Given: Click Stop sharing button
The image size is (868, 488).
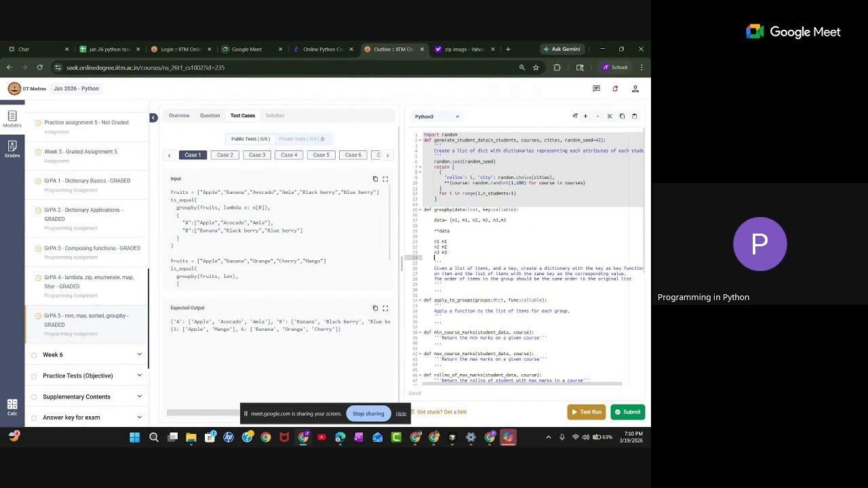Looking at the screenshot, I should click(368, 413).
